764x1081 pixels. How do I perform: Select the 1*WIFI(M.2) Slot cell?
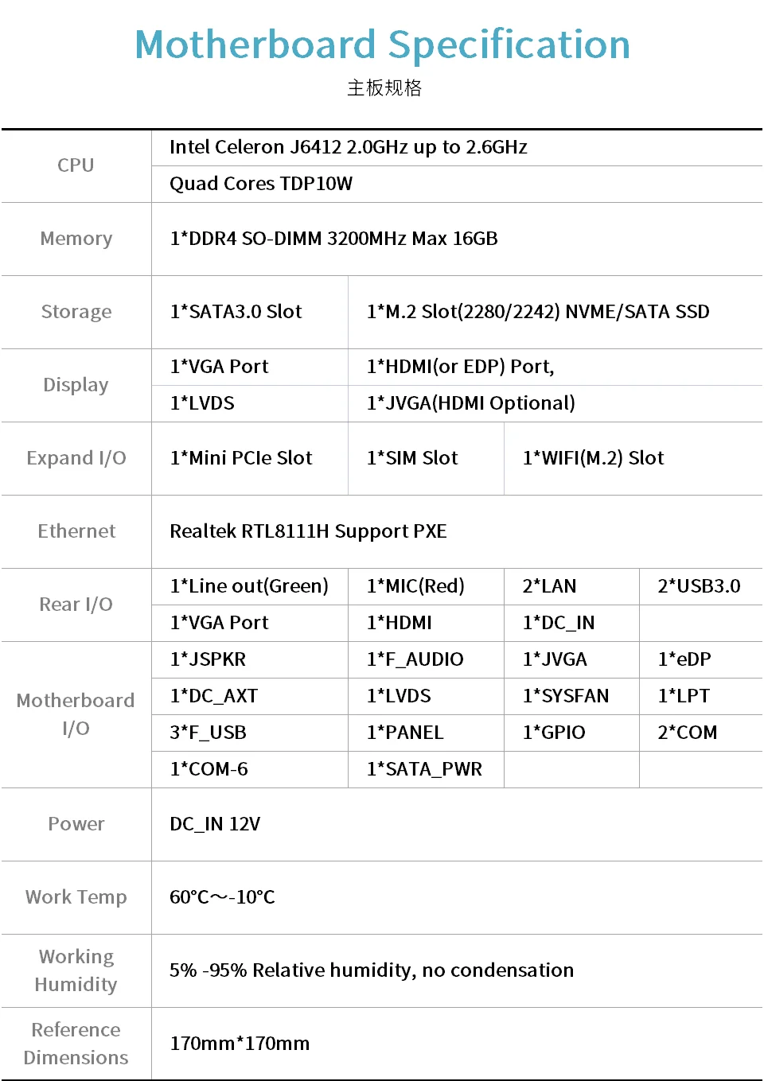coord(593,458)
